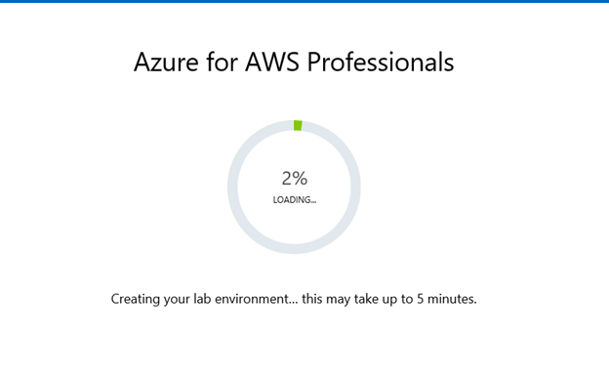The height and width of the screenshot is (378, 609).
Task: Click 'this may take up to' text
Action: click(357, 299)
